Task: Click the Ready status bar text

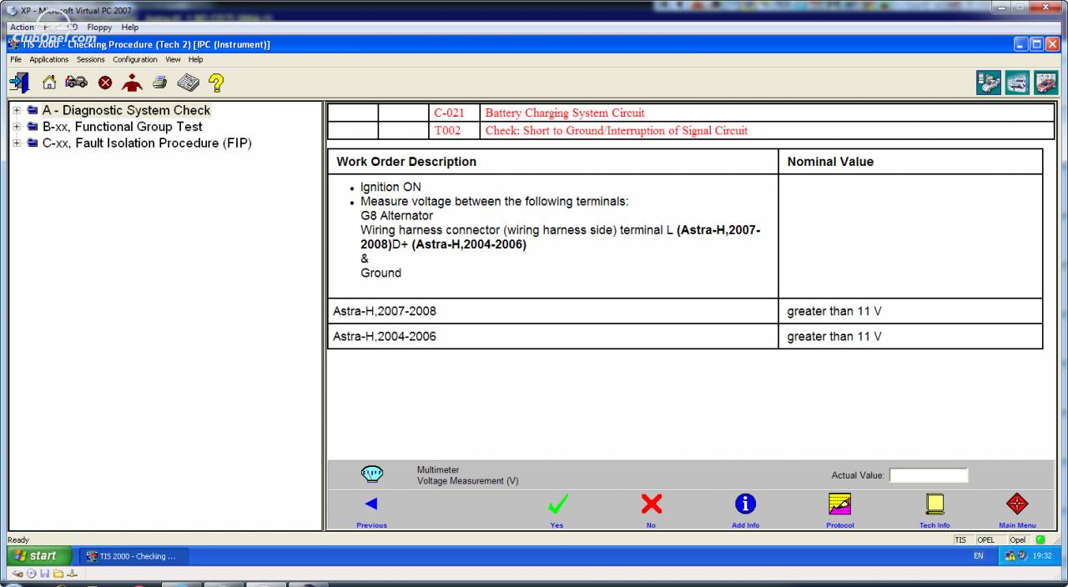Action: (x=18, y=540)
